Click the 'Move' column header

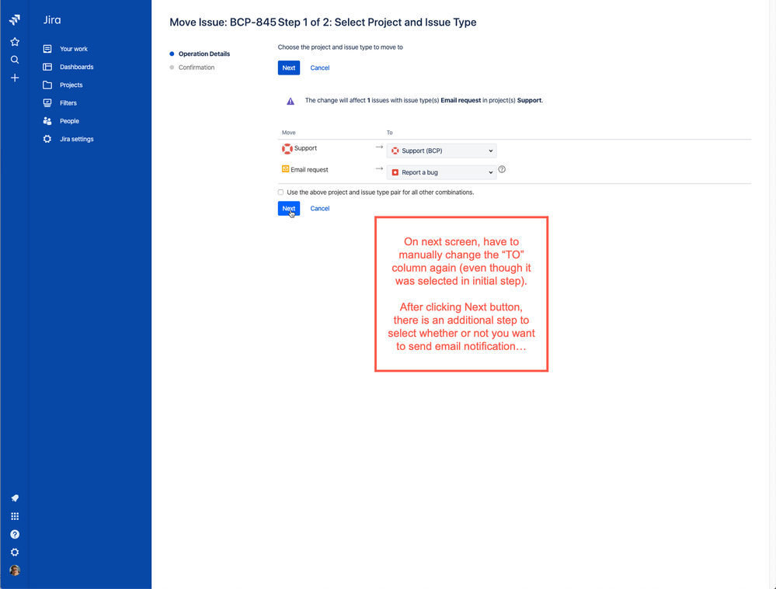point(288,133)
